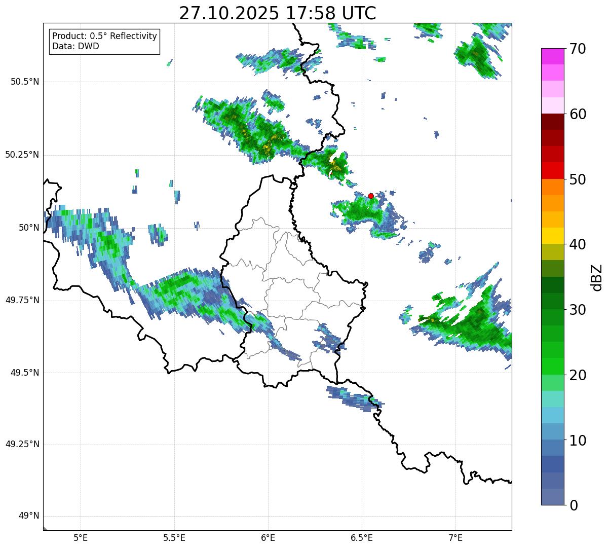Click the 50.5°N latitude label
Screen dimensions: 609x548
tap(25, 82)
